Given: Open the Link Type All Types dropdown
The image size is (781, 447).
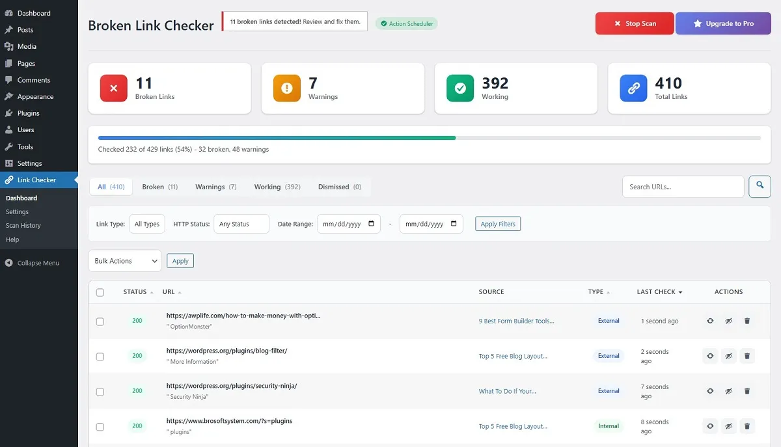Looking at the screenshot, I should pos(146,223).
